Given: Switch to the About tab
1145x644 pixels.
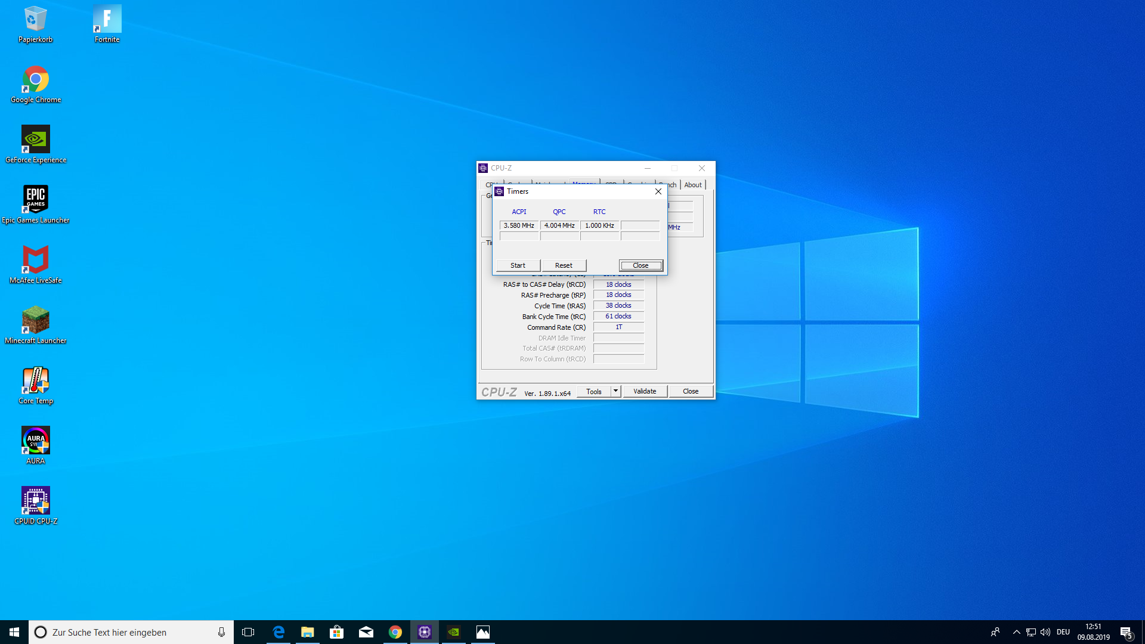Looking at the screenshot, I should coord(693,185).
